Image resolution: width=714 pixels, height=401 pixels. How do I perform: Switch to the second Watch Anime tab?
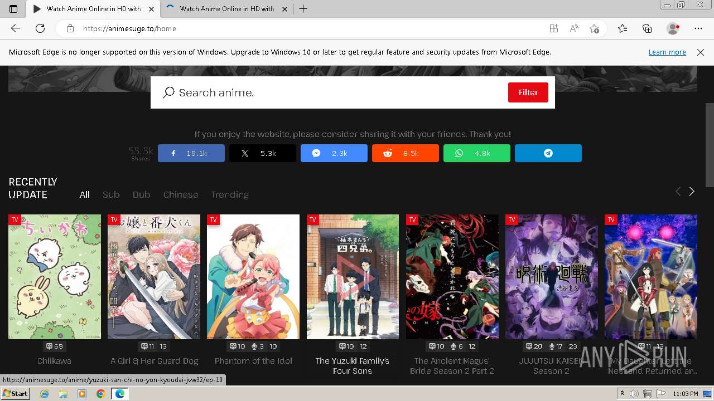click(x=226, y=9)
